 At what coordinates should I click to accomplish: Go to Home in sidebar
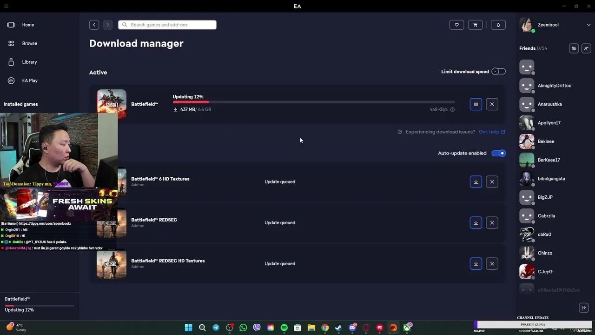(28, 25)
